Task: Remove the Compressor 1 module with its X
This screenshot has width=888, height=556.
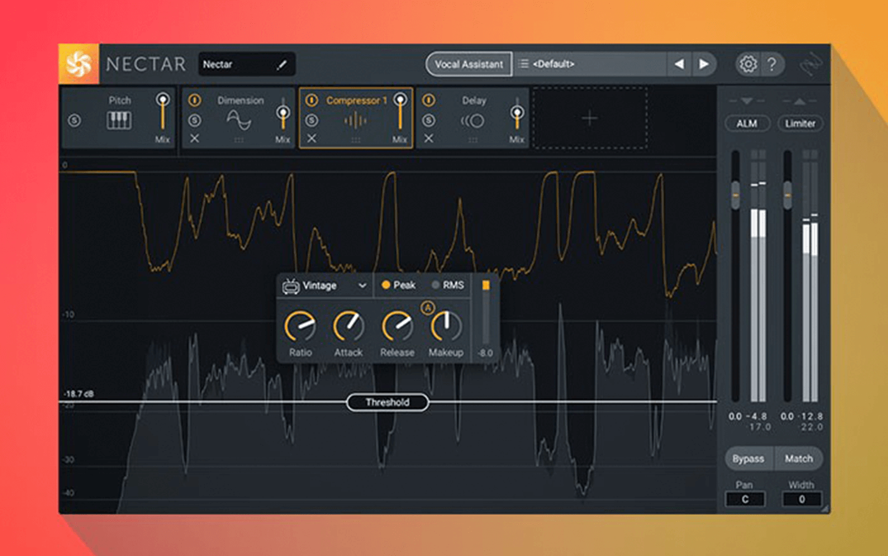Action: [311, 139]
